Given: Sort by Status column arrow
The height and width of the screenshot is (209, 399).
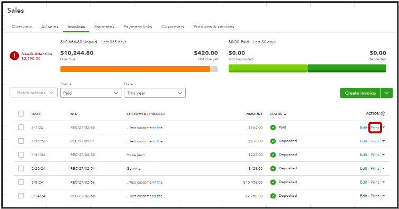Looking at the screenshot, I should tap(285, 114).
